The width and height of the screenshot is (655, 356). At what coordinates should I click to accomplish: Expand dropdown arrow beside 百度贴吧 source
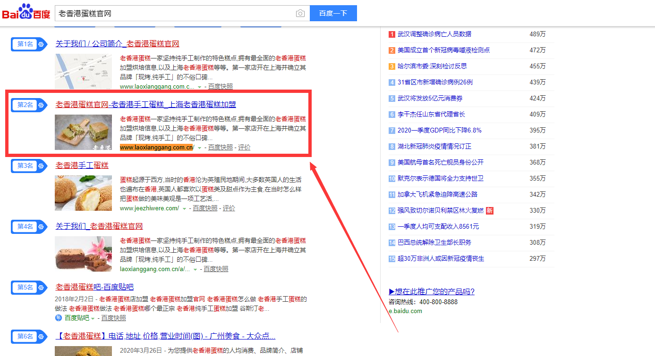coord(93,319)
